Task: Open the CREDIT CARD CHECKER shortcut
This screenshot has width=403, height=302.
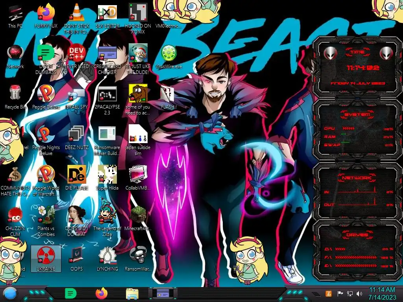Action: click(x=107, y=60)
